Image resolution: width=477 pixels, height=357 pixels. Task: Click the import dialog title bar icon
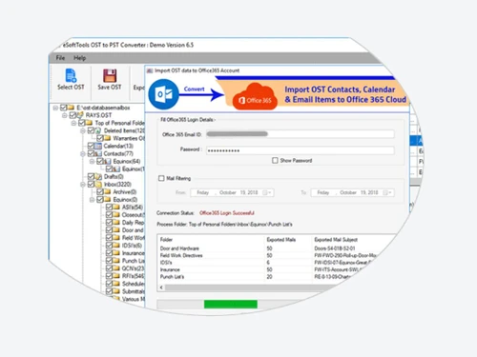click(x=150, y=70)
